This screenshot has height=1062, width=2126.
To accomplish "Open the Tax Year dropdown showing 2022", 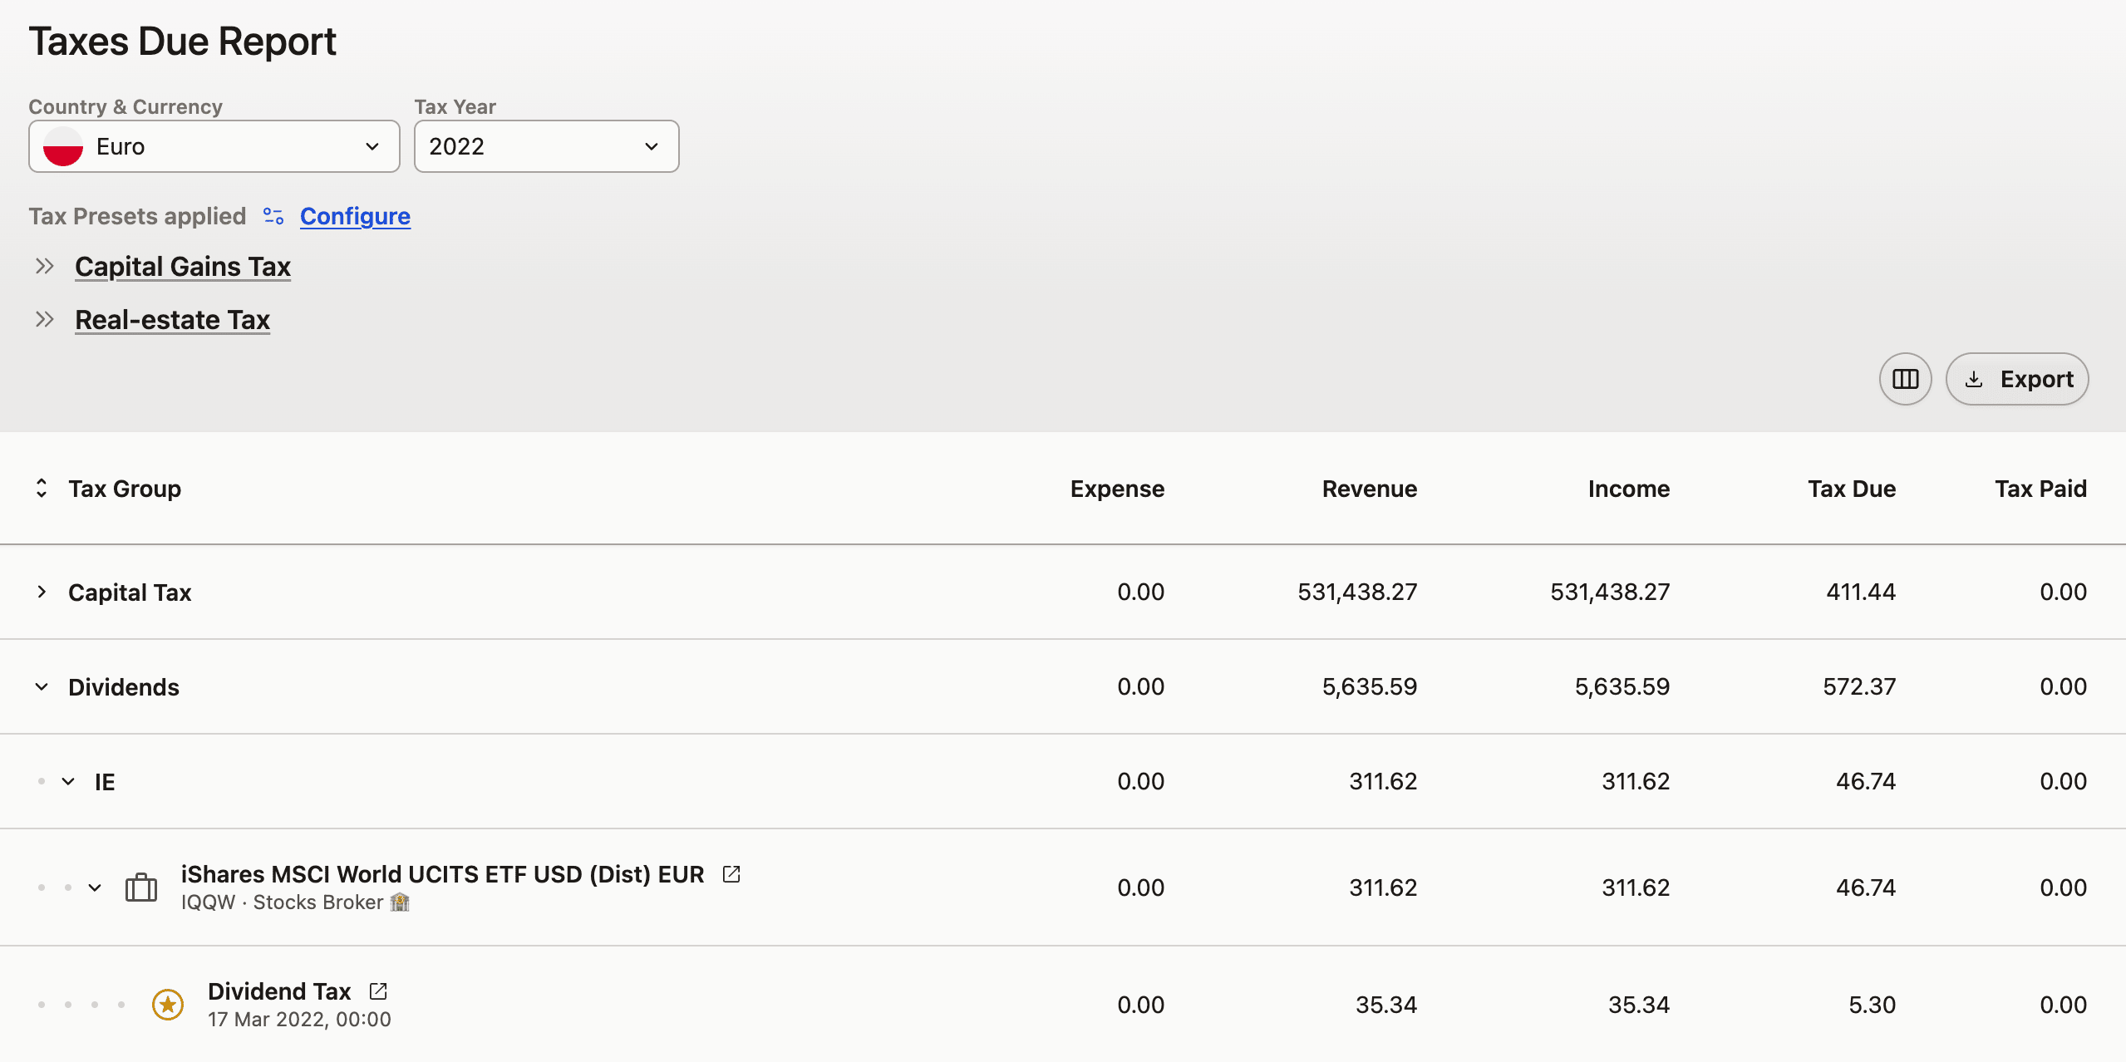I will point(545,146).
